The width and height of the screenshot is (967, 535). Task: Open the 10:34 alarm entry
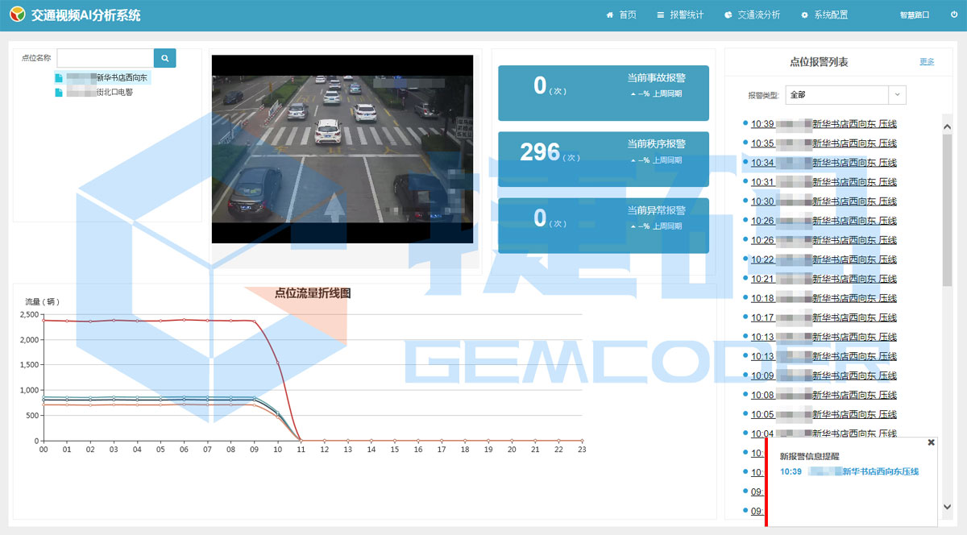[823, 163]
